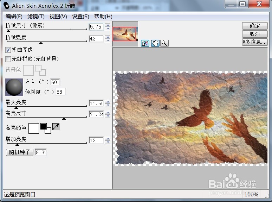Click the navigator thumbnail of the bird image
Image resolution: width=272 pixels, height=202 pixels.
click(125, 34)
